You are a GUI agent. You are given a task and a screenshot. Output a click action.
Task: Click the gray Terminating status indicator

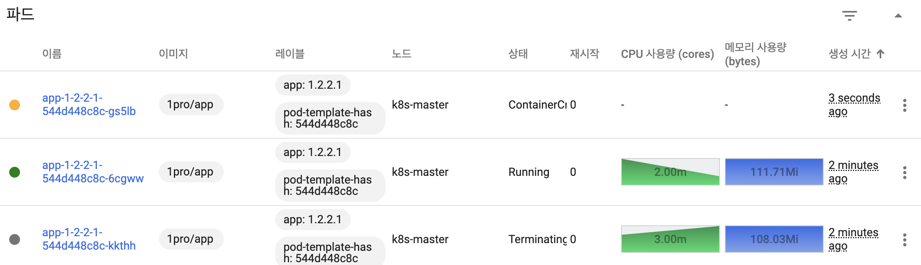(15, 239)
